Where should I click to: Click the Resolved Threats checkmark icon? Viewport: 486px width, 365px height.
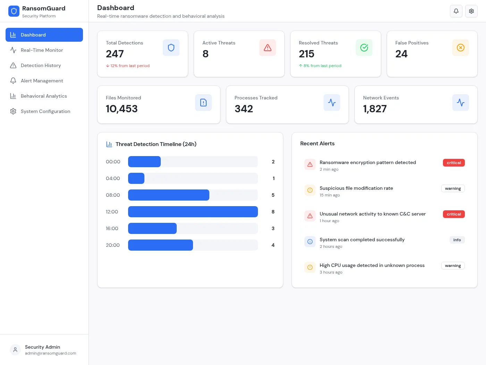coord(364,48)
